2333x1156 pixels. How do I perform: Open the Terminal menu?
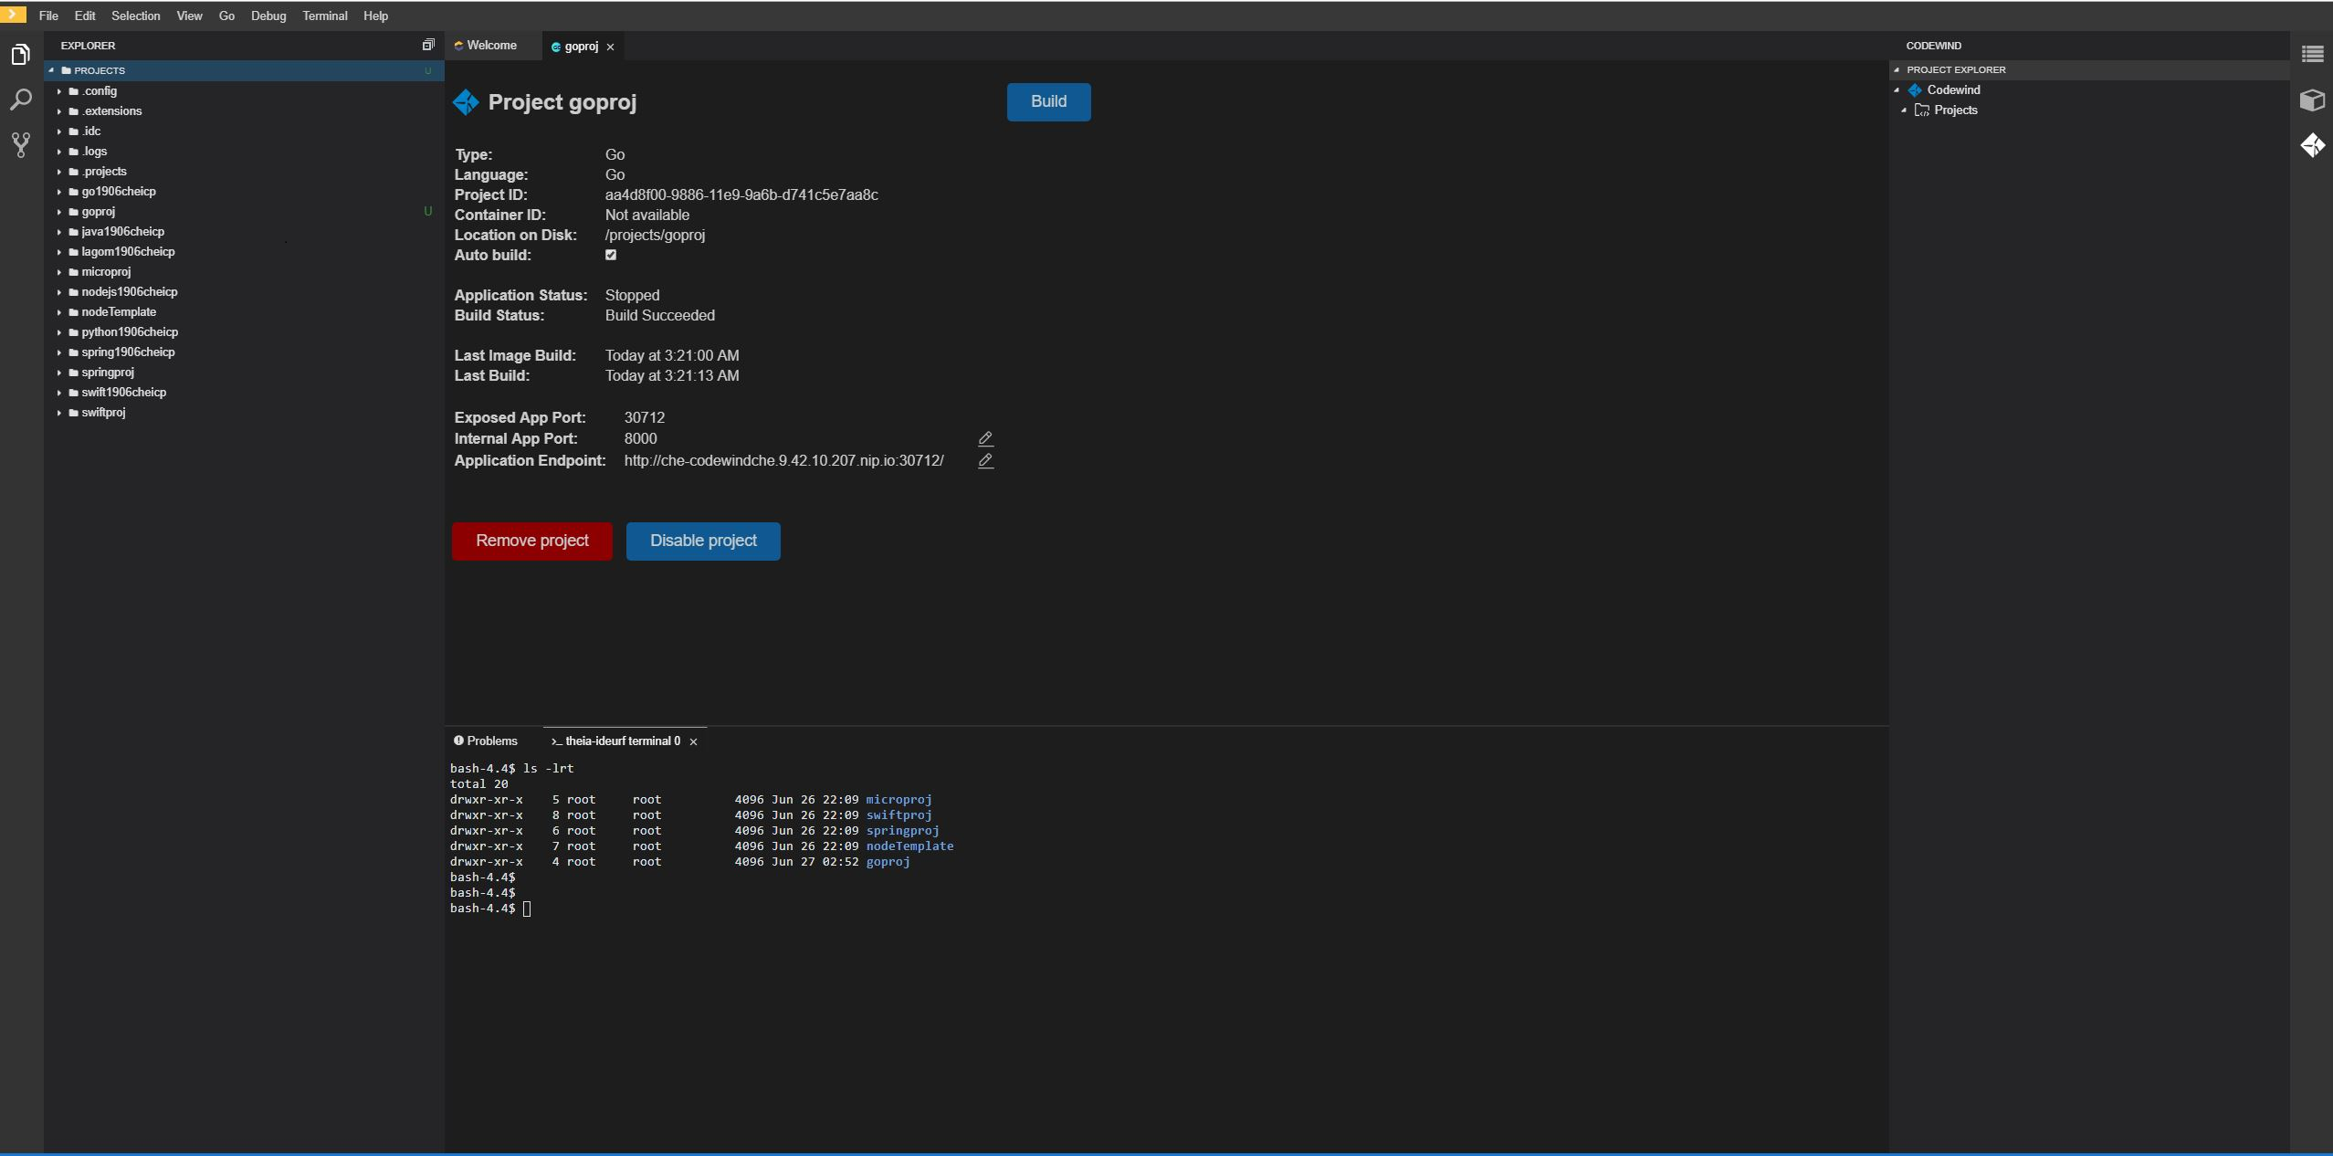pyautogui.click(x=324, y=16)
